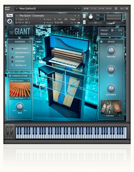Click the pan slider under Tune knob

[x=95, y=23]
